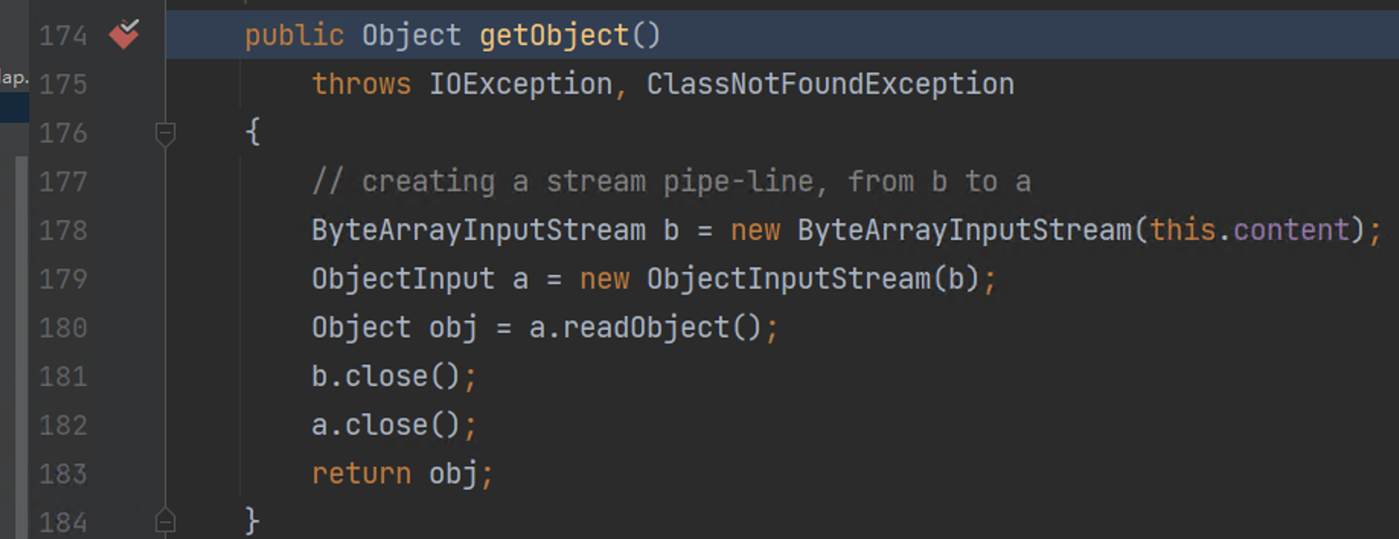Click the fold end marker at line 184
The image size is (1399, 539).
click(165, 522)
